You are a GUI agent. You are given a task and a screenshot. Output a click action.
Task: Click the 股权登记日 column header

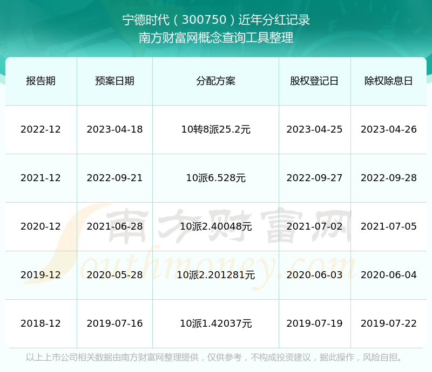[314, 81]
